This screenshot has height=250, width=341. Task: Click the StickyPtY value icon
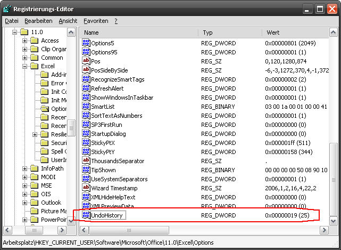(86, 152)
